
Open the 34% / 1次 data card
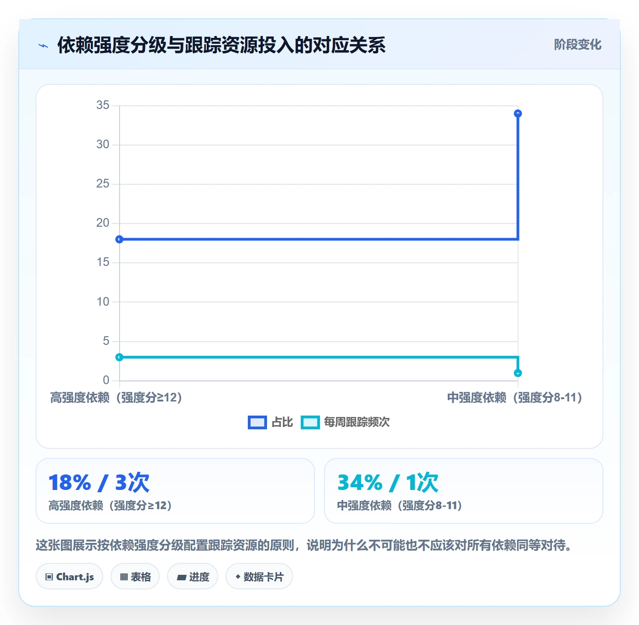coord(464,491)
